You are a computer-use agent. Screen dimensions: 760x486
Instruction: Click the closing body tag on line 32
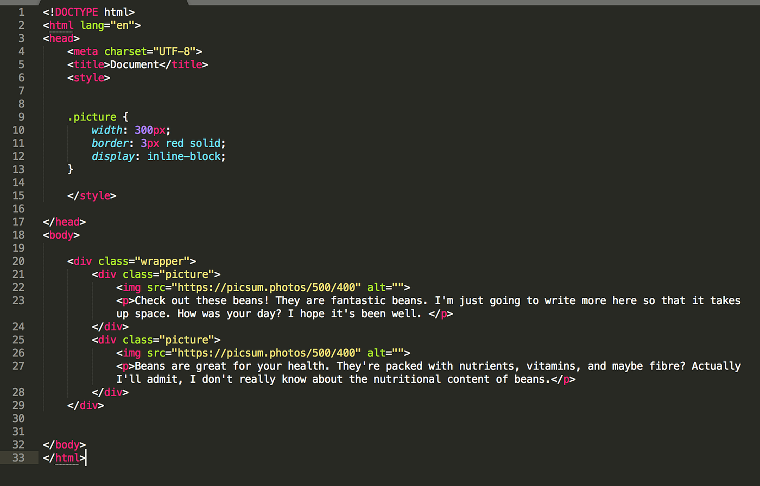64,445
